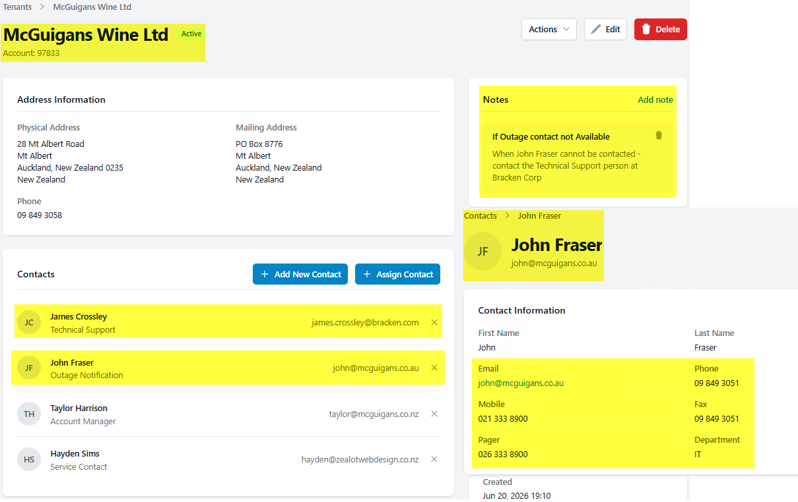Viewport: 798px width, 502px height.
Task: Click McGuigans Wine Ltd breadcrumb
Action: pyautogui.click(x=92, y=7)
